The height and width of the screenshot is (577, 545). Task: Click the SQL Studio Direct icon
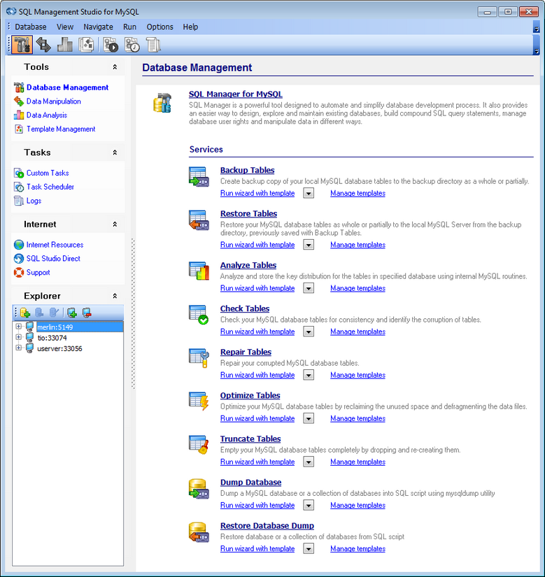click(19, 259)
